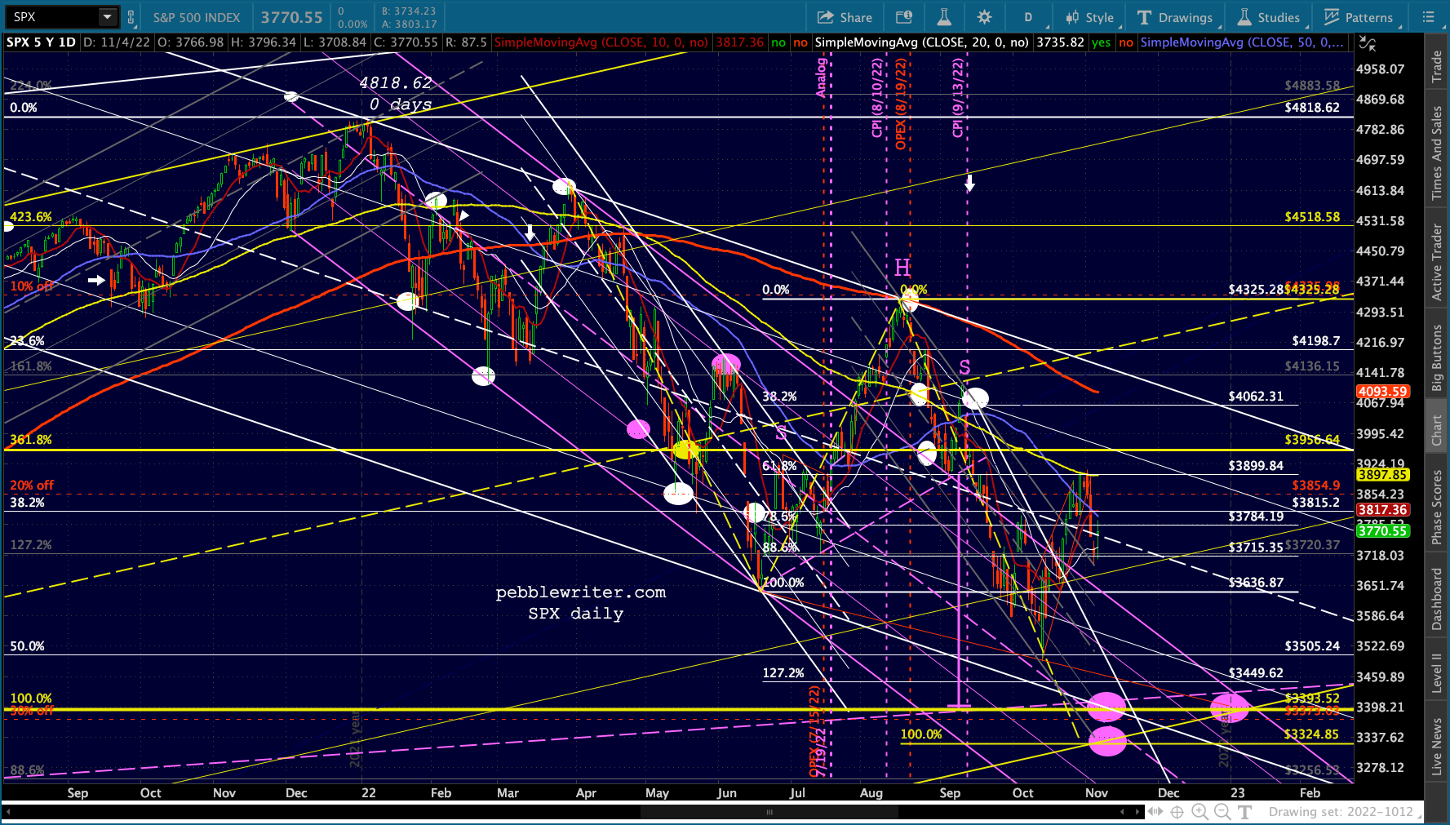Click the red 4093.59 price axis bubble

coord(1382,392)
